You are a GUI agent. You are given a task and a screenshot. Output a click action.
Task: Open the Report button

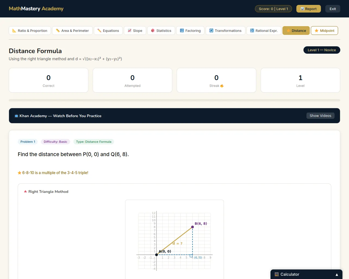(309, 9)
